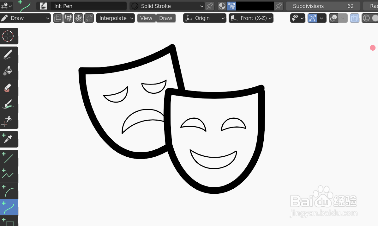Screen dimensions: 378x226
Task: Select the Erase tool
Action: pyautogui.click(x=8, y=87)
